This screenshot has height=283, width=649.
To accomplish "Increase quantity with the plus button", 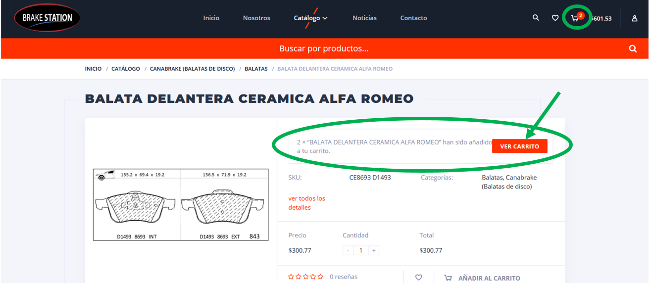I will pyautogui.click(x=374, y=250).
